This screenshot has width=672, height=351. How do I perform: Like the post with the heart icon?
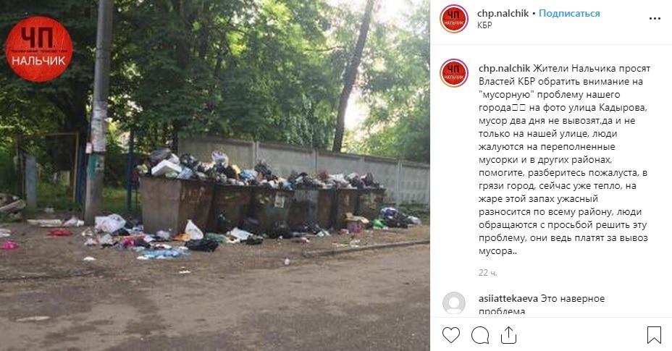tap(451, 334)
